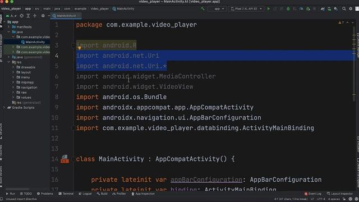Image resolution: width=359 pixels, height=202 pixels.
Task: Click the Debug app bug icon
Action: pyautogui.click(x=288, y=9)
